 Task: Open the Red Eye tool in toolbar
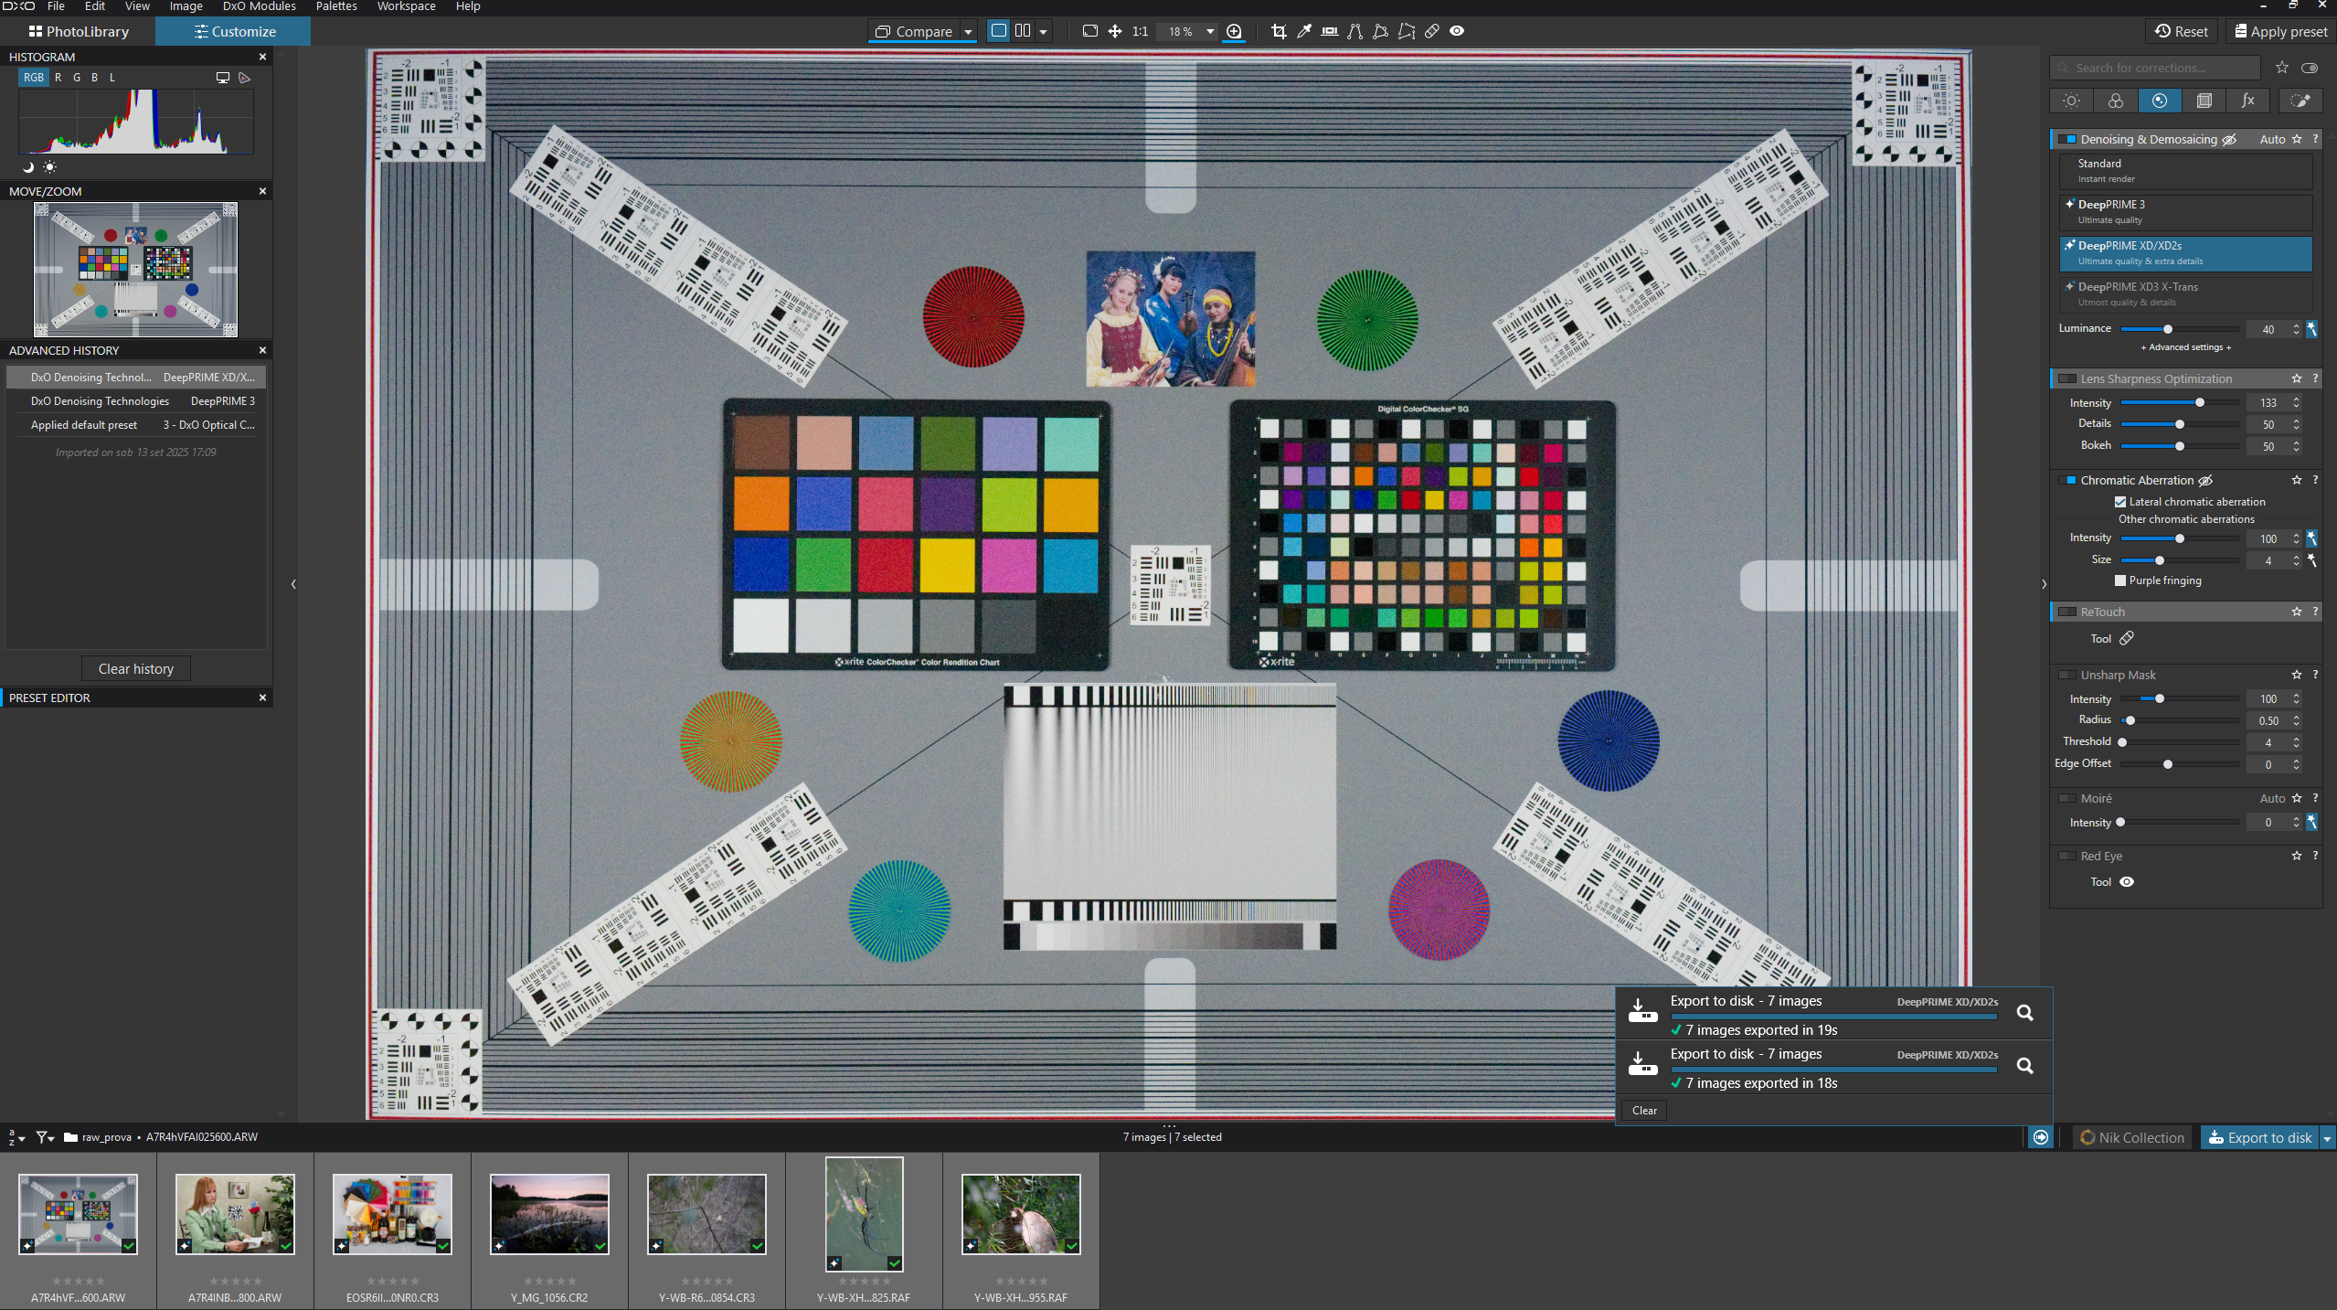pos(1457,31)
